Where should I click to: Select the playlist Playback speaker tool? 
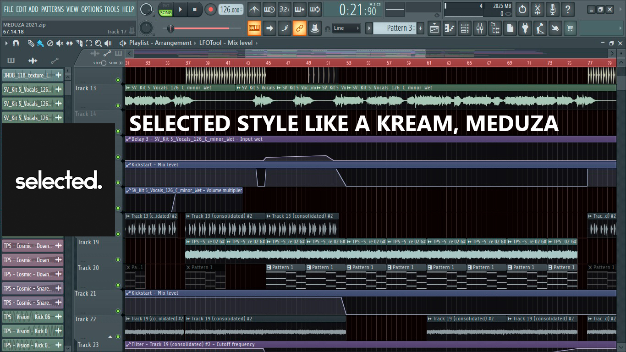click(108, 43)
